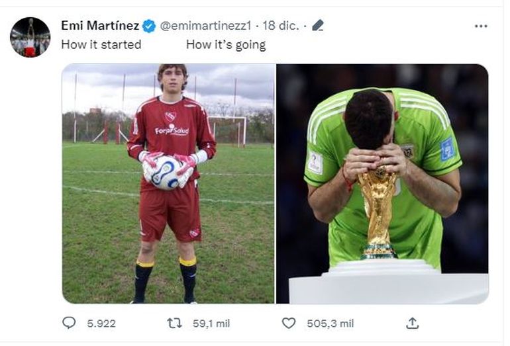Image resolution: width=510 pixels, height=346 pixels.
Task: Open the three-dot more options menu
Action: (481, 26)
